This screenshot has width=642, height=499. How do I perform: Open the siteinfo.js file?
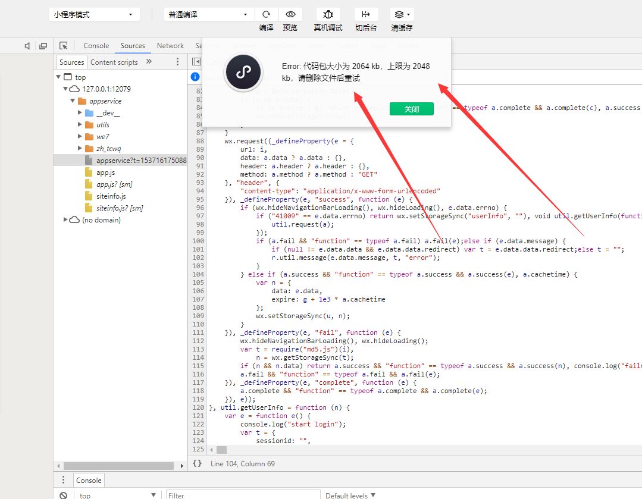(x=111, y=196)
